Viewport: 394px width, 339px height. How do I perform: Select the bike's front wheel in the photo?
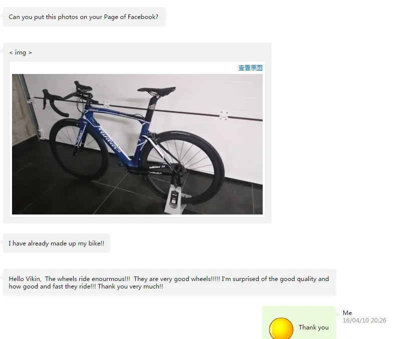pyautogui.click(x=79, y=148)
